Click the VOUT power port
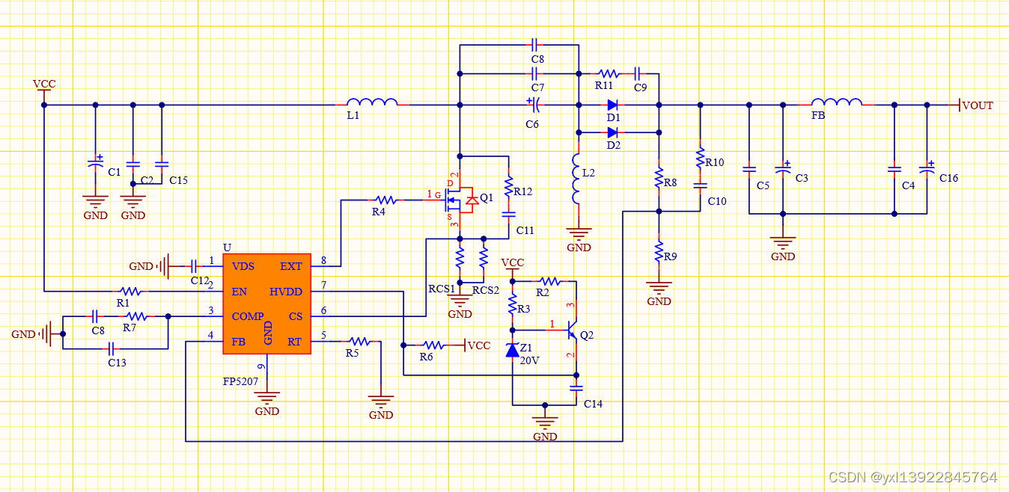This screenshot has width=1009, height=492. [976, 105]
